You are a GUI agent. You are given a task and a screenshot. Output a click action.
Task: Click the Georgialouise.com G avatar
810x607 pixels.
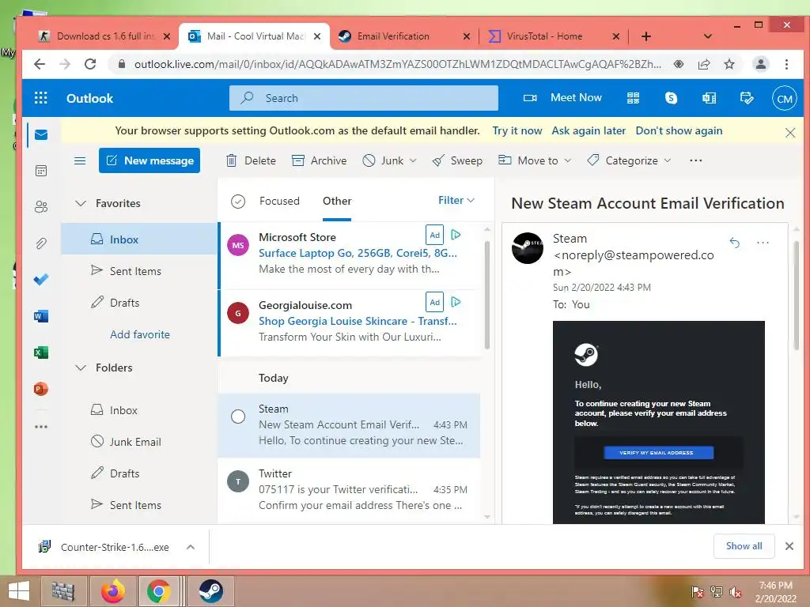[238, 313]
